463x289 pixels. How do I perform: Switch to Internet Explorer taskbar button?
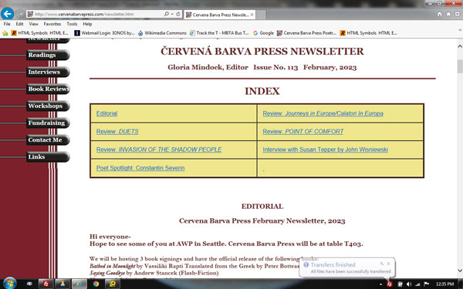coord(79,284)
